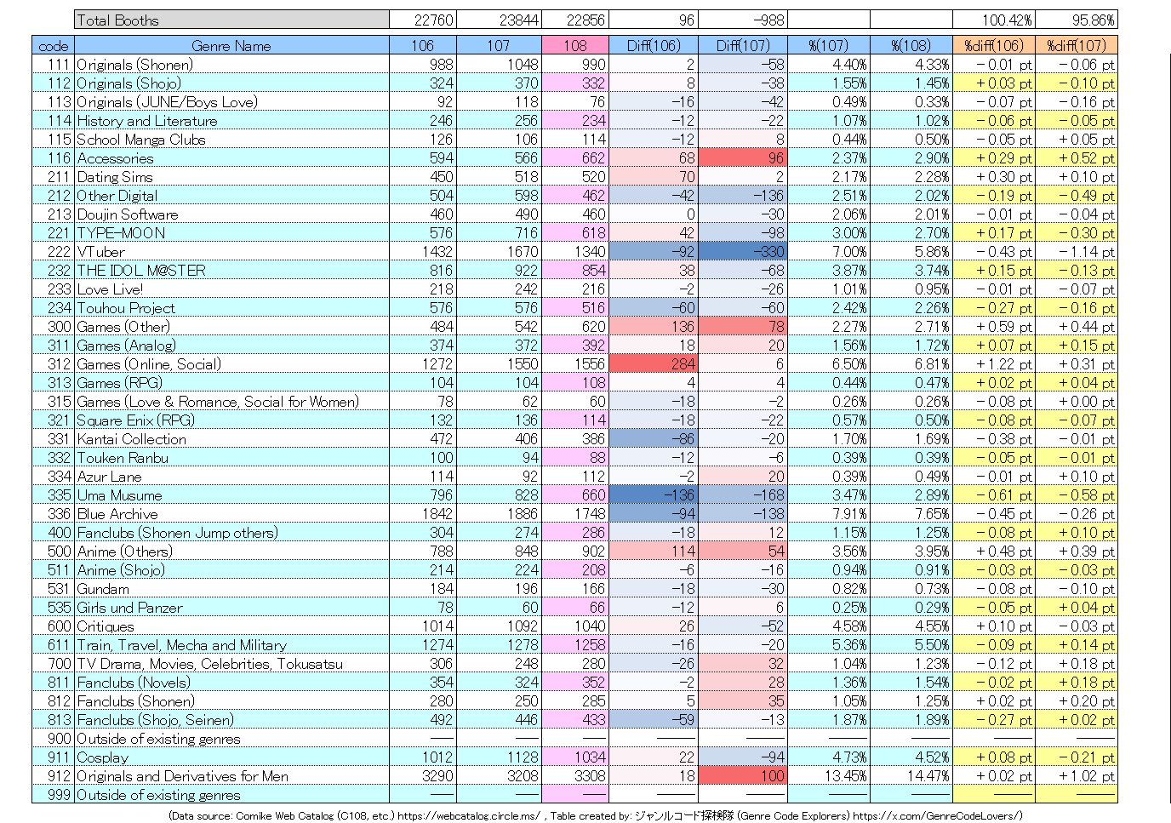Select the 'Other Digital' genre cell
Viewport: 1171px width, 823px height.
[231, 196]
